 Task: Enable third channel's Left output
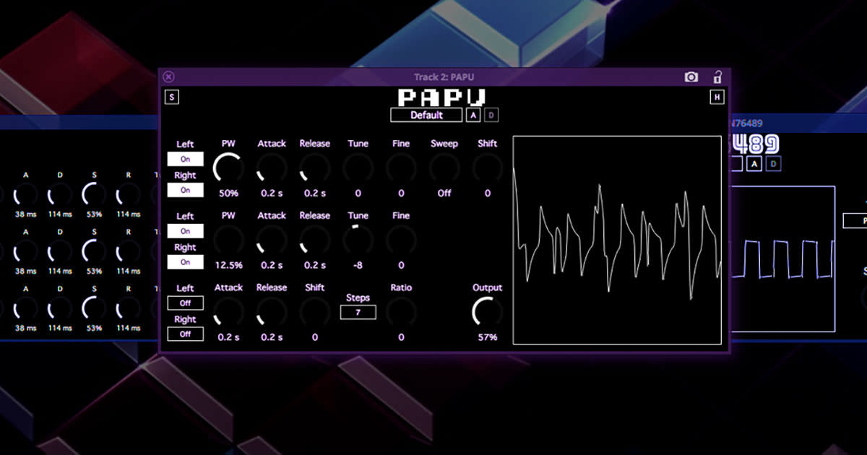[x=185, y=303]
